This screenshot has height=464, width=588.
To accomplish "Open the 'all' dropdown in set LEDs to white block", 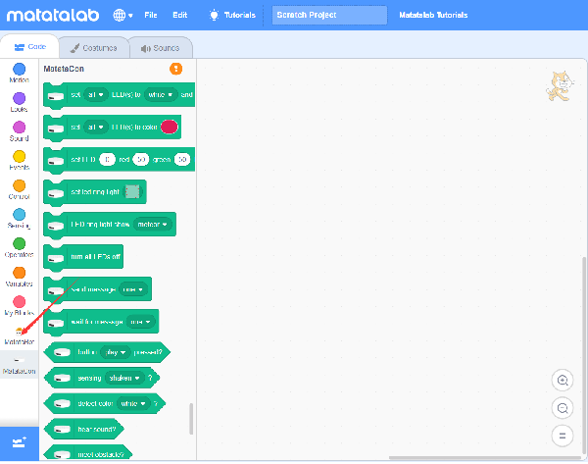I will 96,94.
